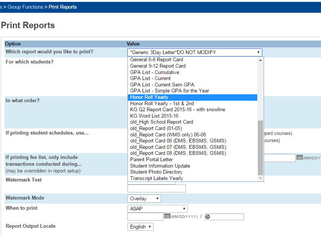Pick GPA List - Current Sem GPA
The height and width of the screenshot is (236, 321).
(x=192, y=85)
